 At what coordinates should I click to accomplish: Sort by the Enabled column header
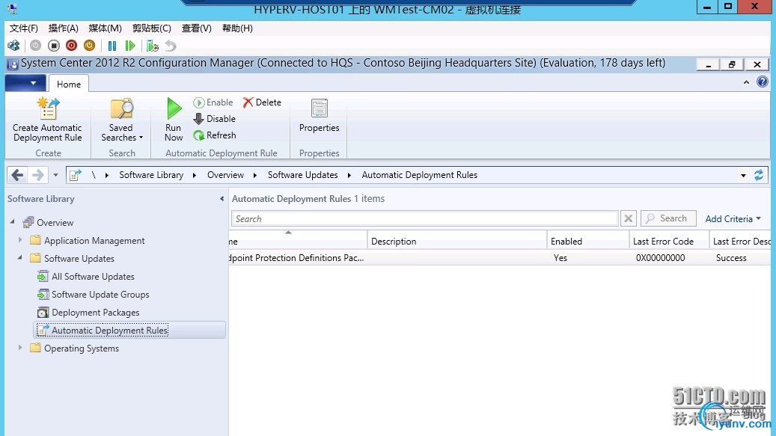pyautogui.click(x=588, y=242)
